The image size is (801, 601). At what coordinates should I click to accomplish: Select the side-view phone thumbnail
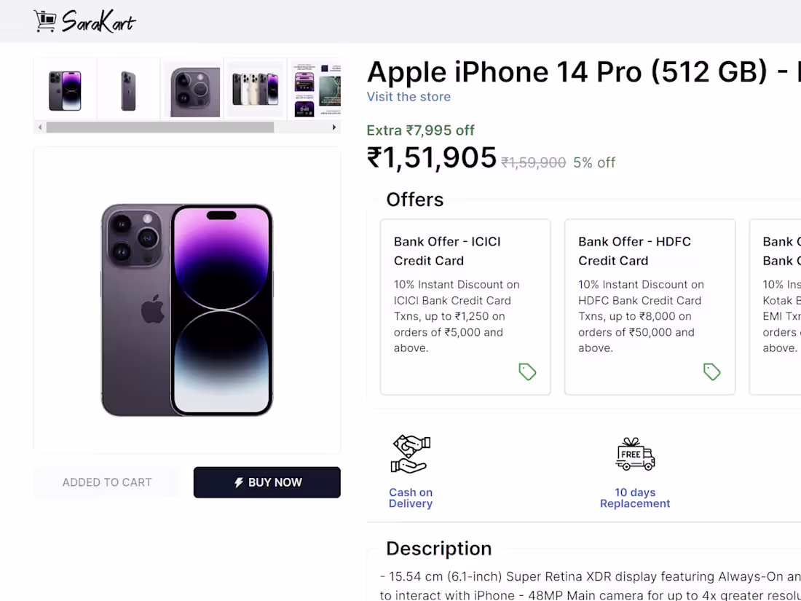point(128,90)
